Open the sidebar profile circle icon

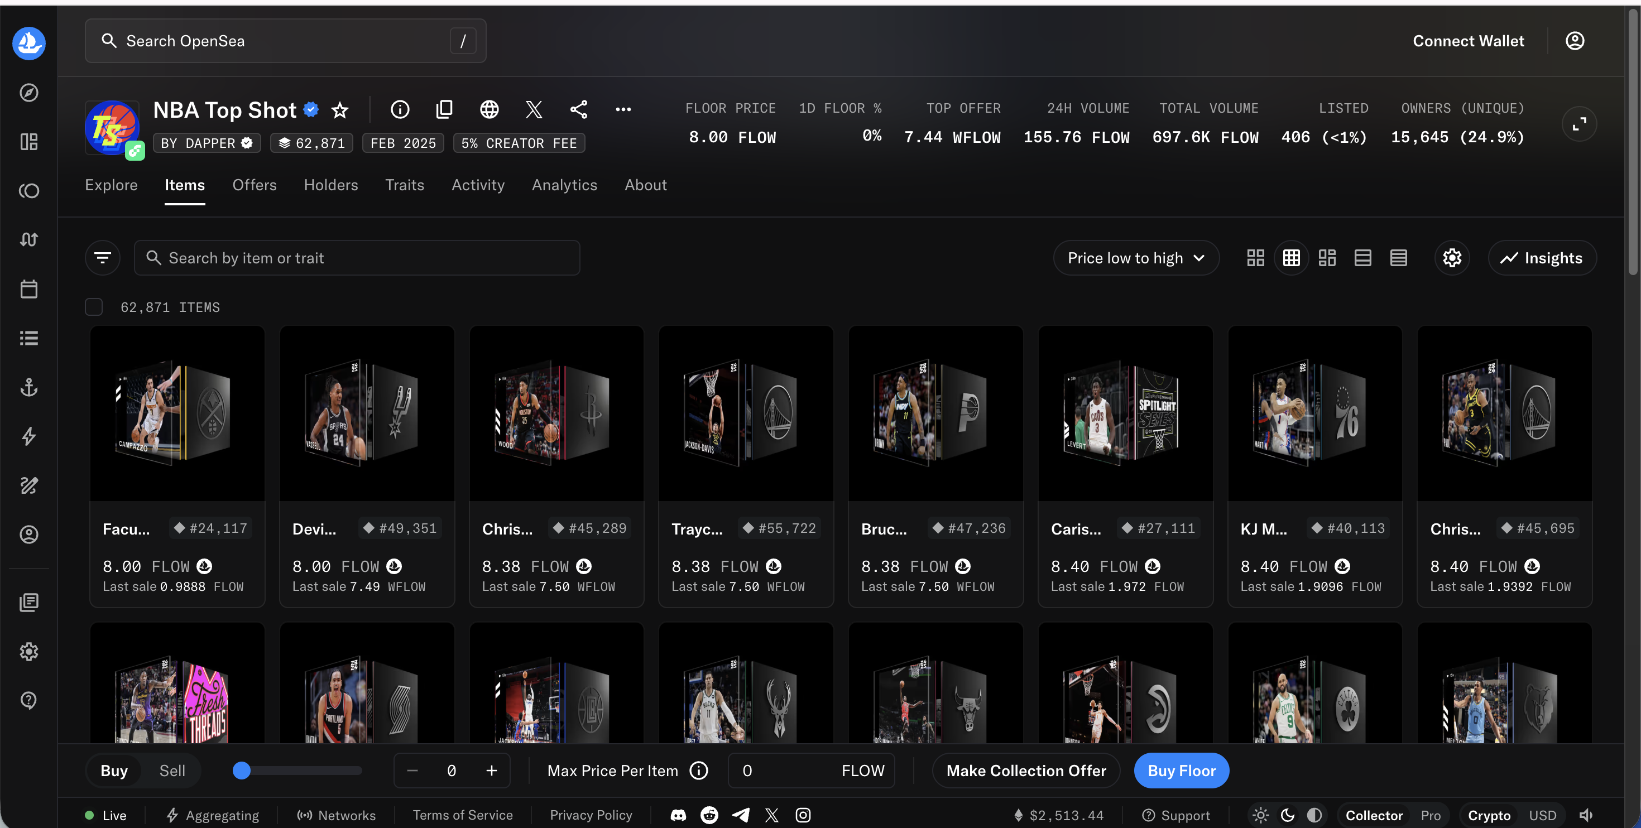pos(28,535)
